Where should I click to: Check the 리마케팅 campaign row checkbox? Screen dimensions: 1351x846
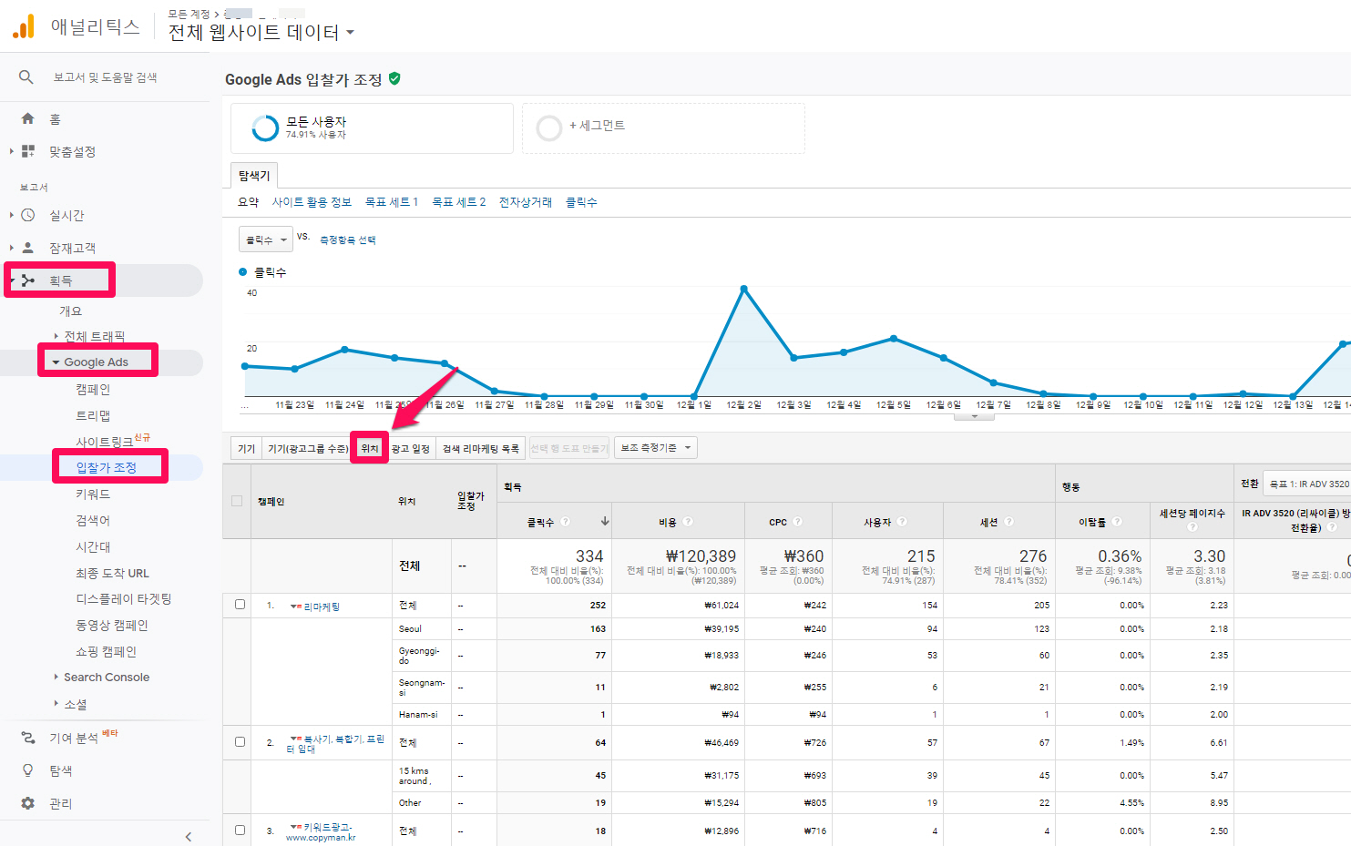[241, 605]
